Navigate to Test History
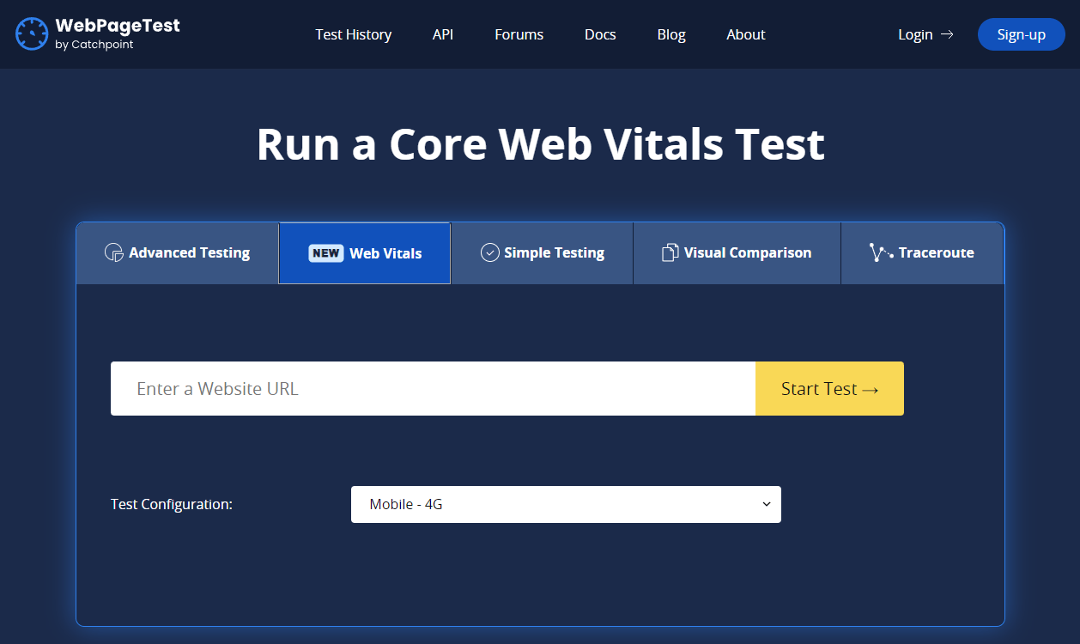 [353, 34]
